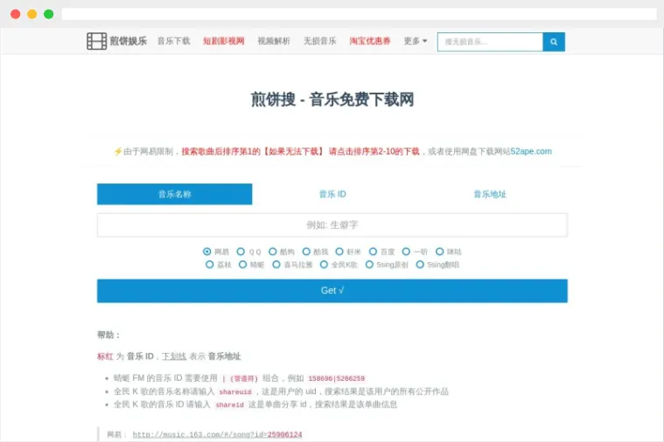664x442 pixels.
Task: Click the 帮助： help heading
Action: (108, 335)
